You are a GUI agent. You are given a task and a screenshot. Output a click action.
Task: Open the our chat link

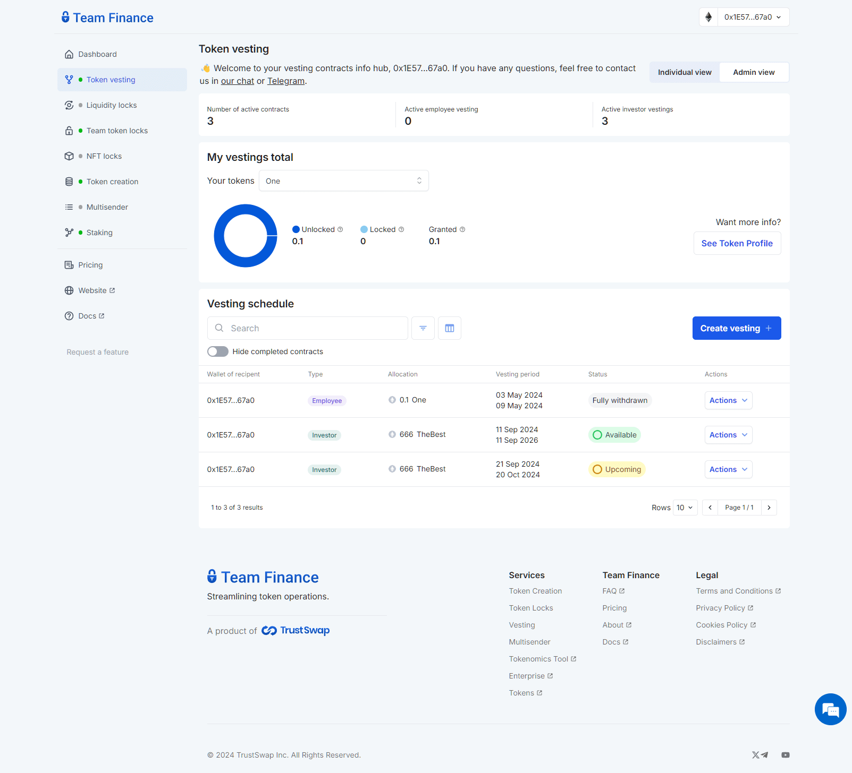click(237, 81)
